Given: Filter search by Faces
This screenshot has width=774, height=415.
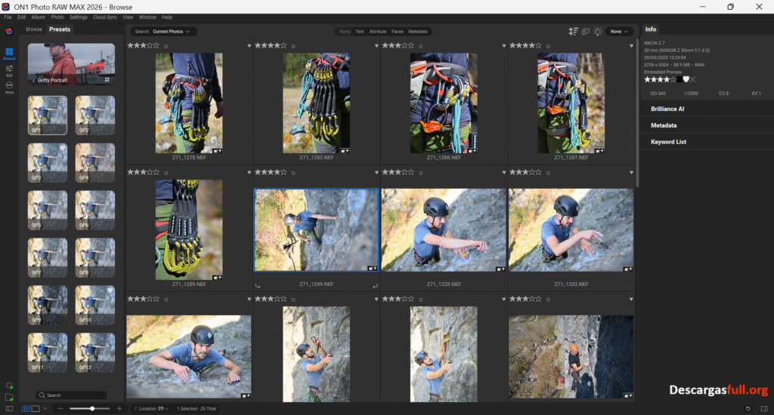Looking at the screenshot, I should coord(398,32).
